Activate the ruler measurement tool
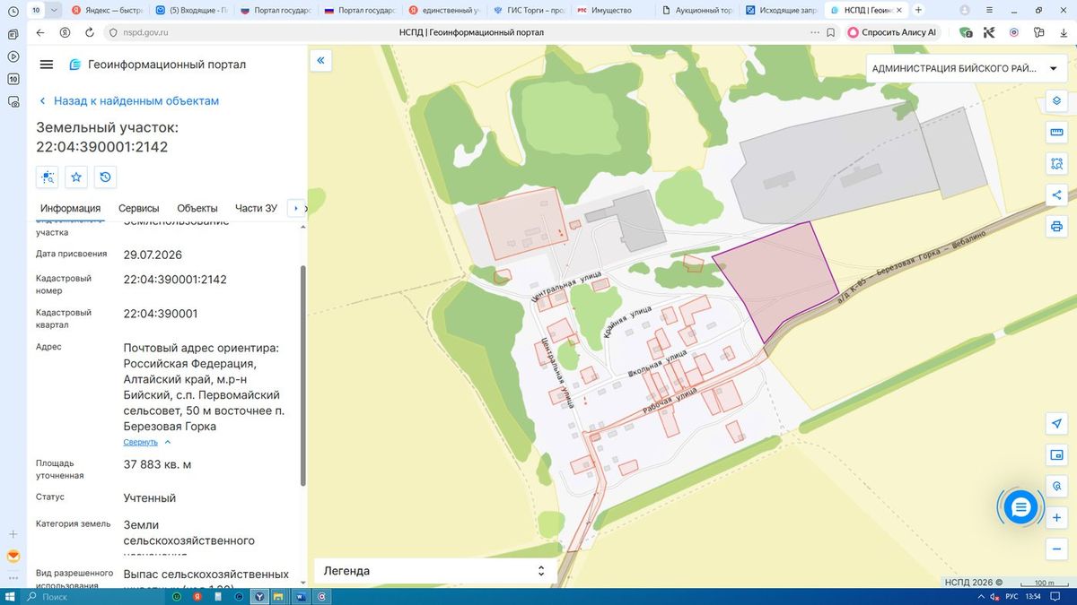This screenshot has height=605, width=1077. [x=1056, y=133]
